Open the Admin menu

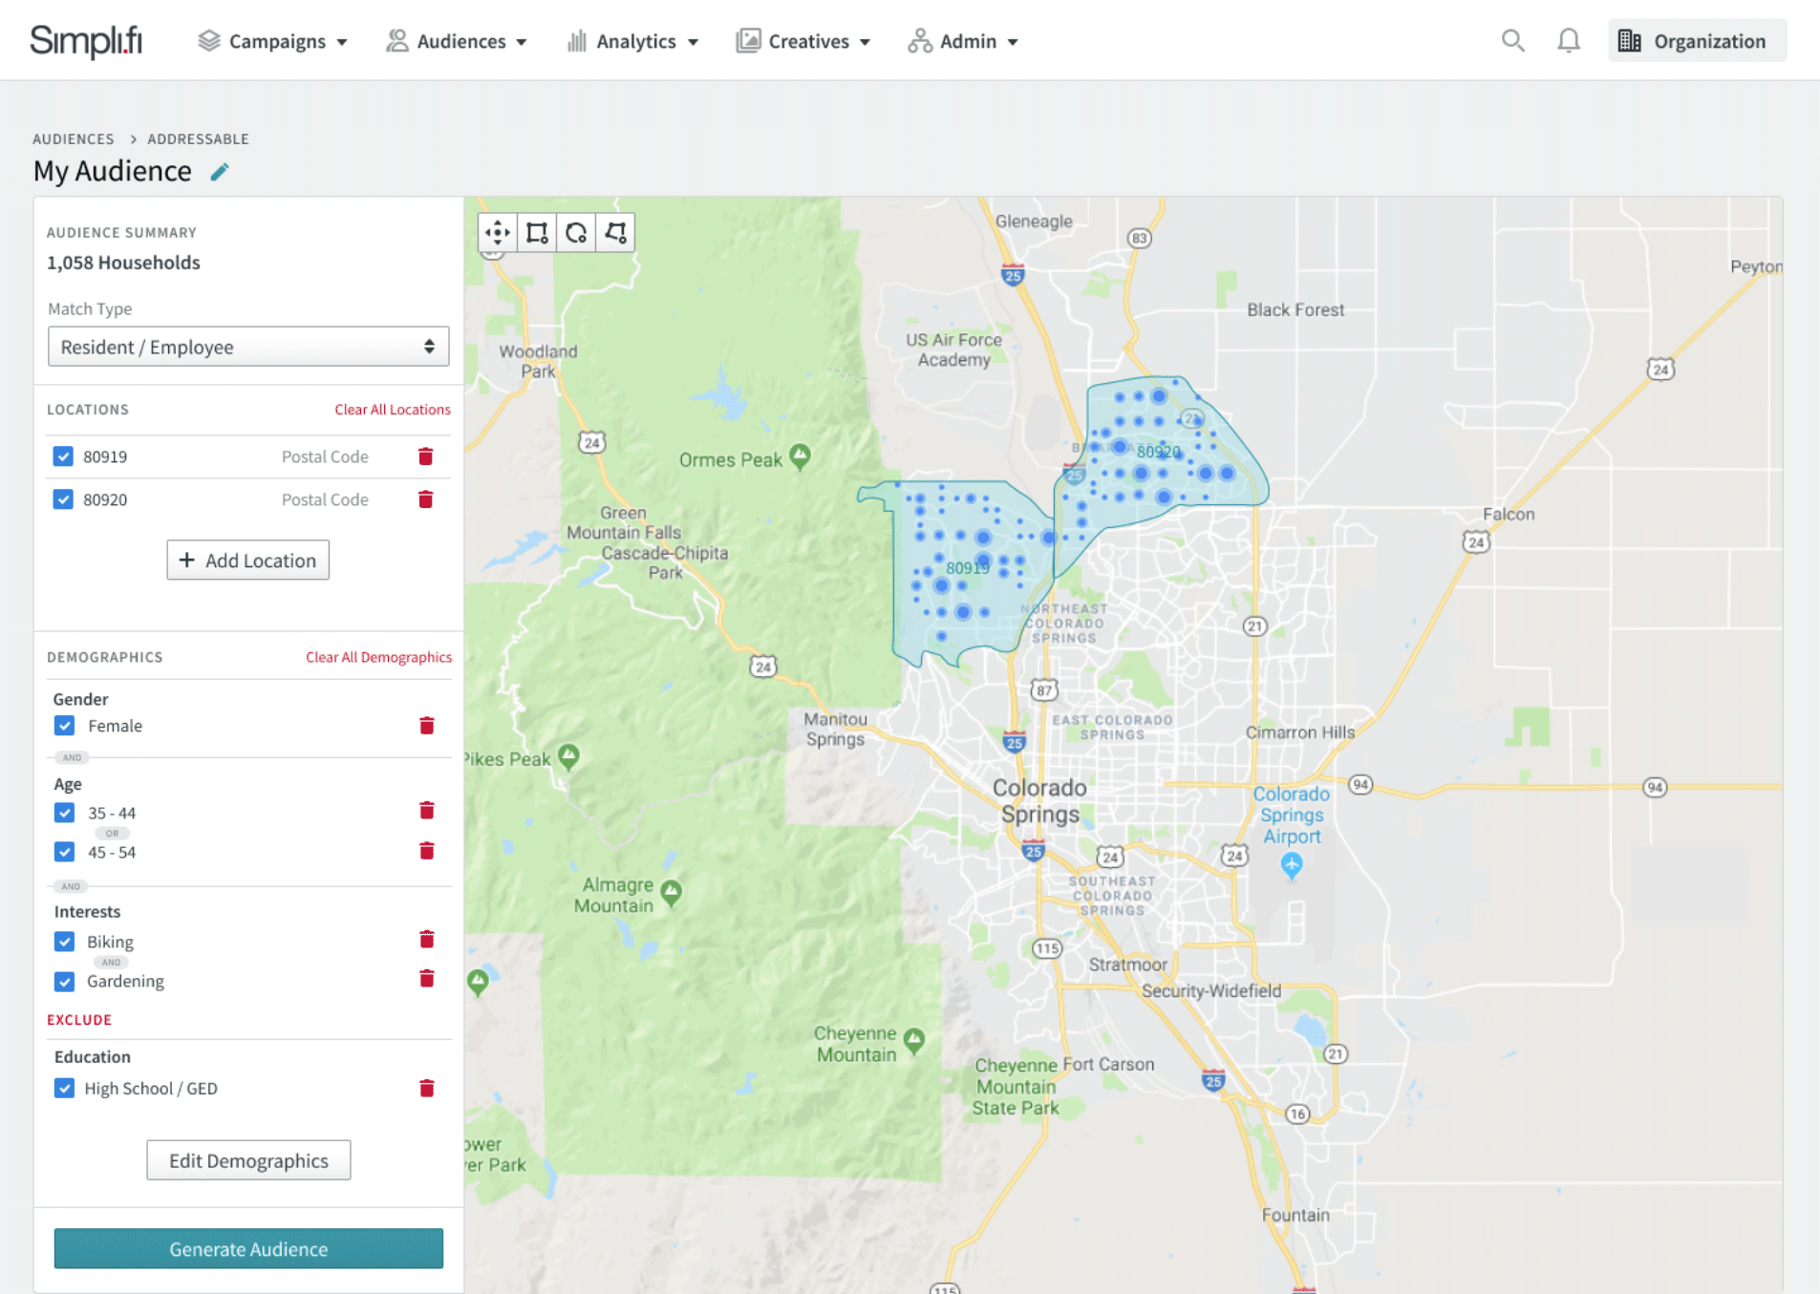point(963,41)
